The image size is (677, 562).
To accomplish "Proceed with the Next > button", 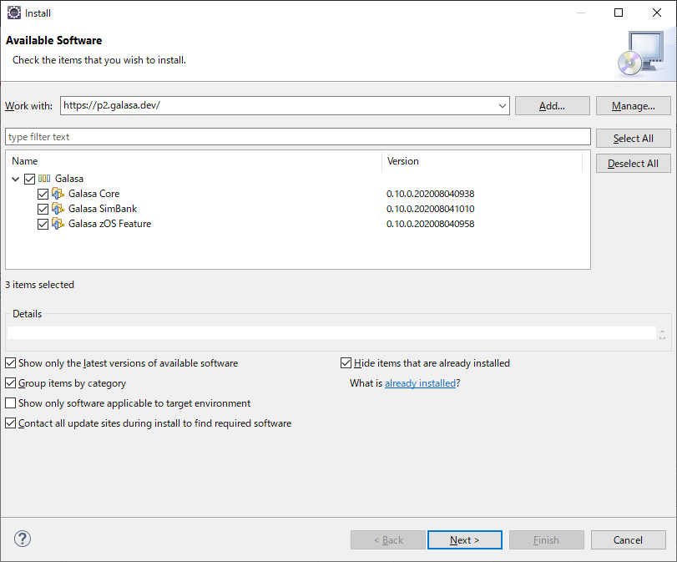I will click(x=465, y=540).
